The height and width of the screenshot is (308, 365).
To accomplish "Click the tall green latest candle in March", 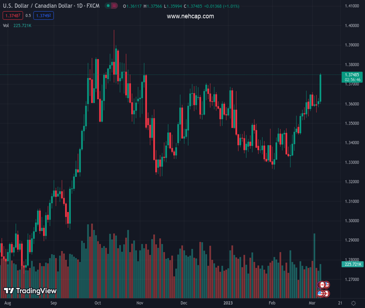I will [x=320, y=87].
